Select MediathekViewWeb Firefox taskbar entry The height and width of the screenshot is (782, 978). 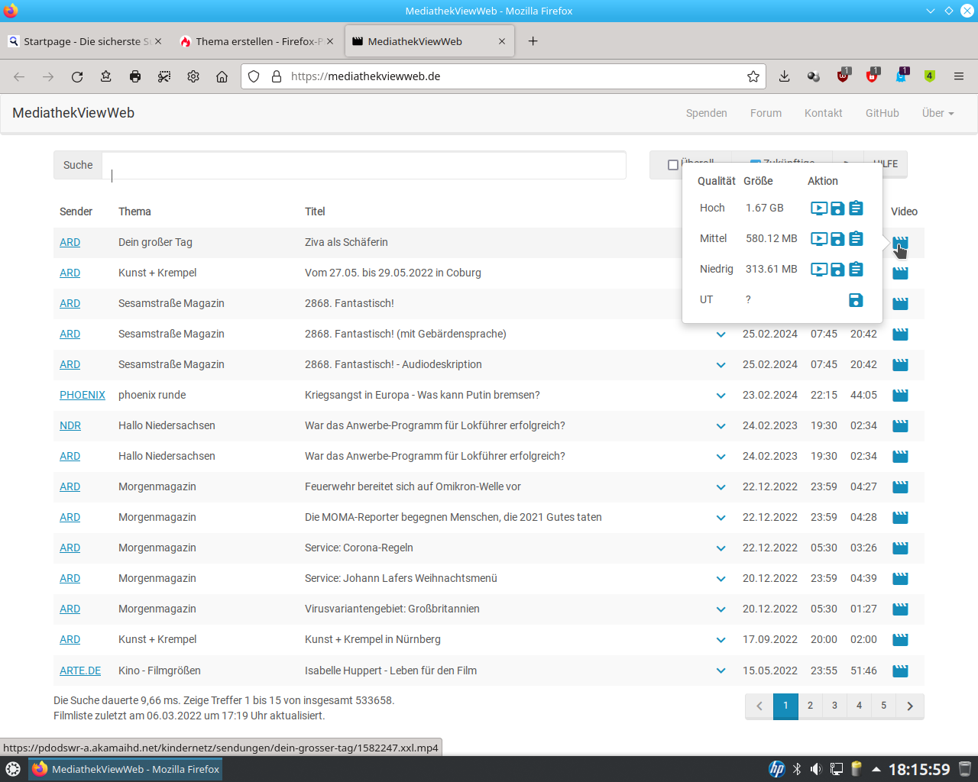pos(126,769)
